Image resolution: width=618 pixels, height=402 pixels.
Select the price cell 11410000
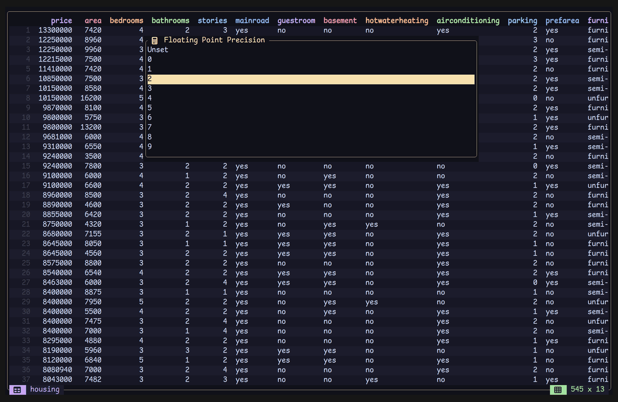tap(56, 69)
